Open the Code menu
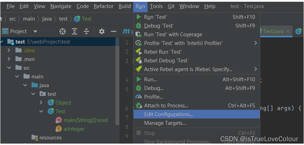304x145 pixels. coord(83,6)
